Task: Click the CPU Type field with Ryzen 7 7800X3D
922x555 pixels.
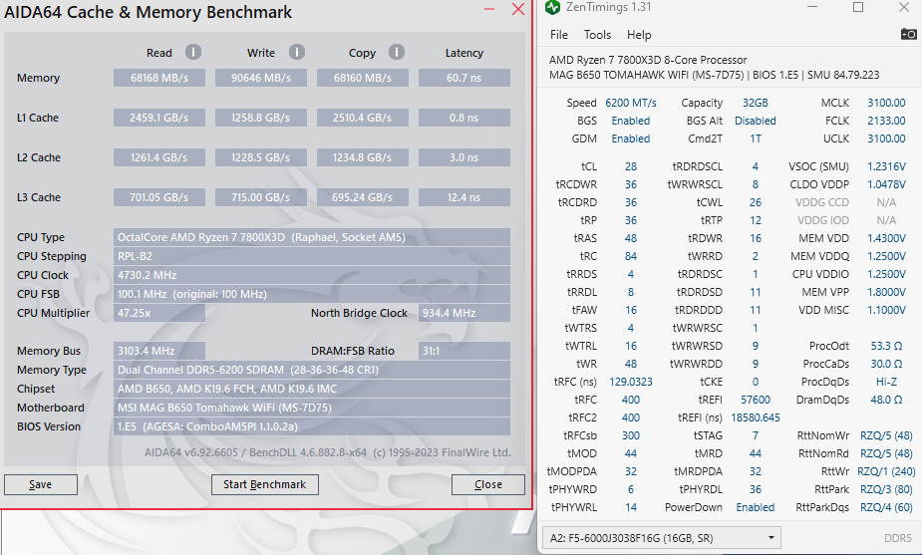Action: (x=312, y=237)
